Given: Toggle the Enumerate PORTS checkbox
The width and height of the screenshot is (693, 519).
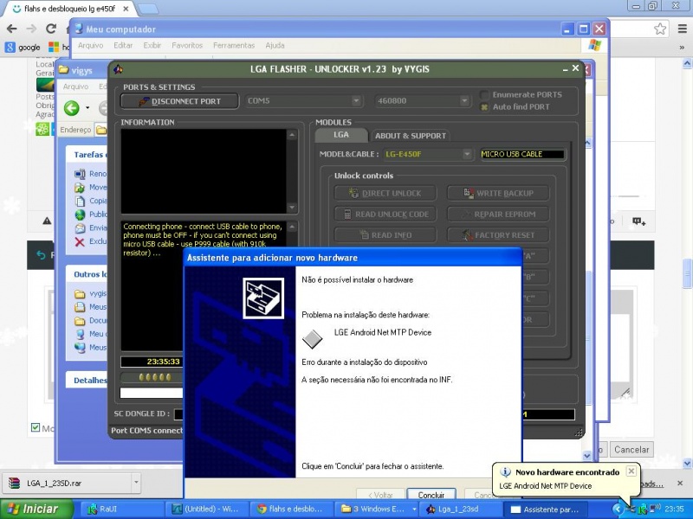Looking at the screenshot, I should (484, 95).
